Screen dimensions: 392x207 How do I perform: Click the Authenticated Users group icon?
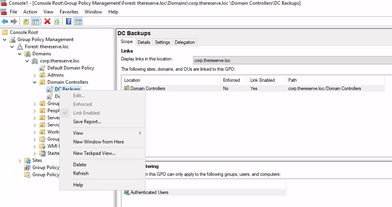(x=127, y=192)
